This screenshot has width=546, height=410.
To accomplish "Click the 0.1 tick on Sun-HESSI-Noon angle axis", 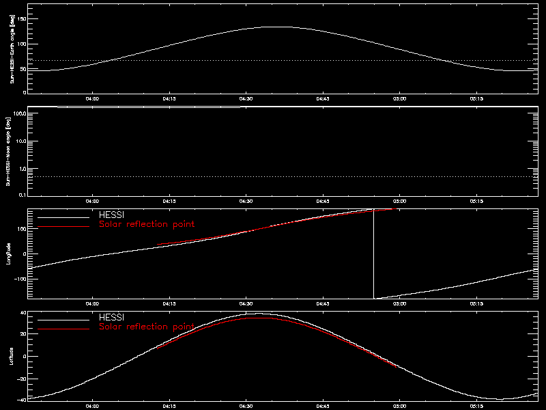I will click(22, 195).
